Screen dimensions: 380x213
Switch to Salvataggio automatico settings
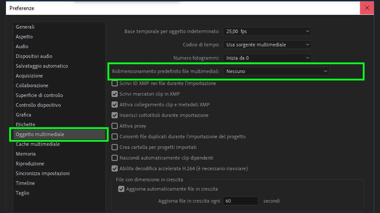click(x=42, y=66)
